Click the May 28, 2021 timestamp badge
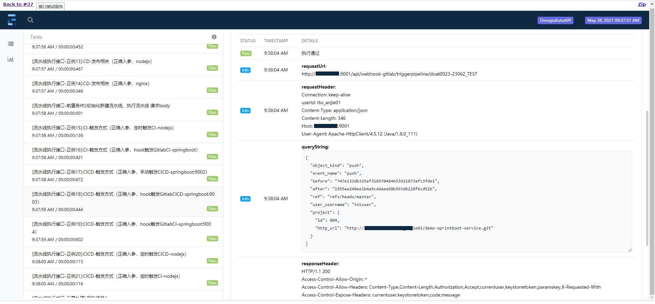Screen dimensions: 655x304 tap(613, 20)
